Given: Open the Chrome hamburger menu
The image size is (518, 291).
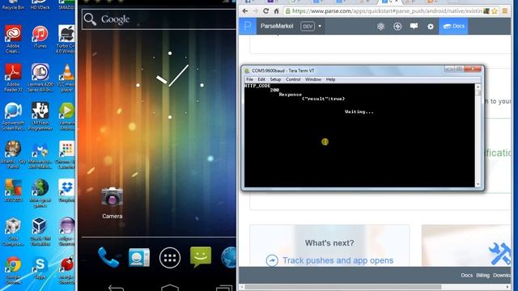Looking at the screenshot, I should (x=505, y=11).
